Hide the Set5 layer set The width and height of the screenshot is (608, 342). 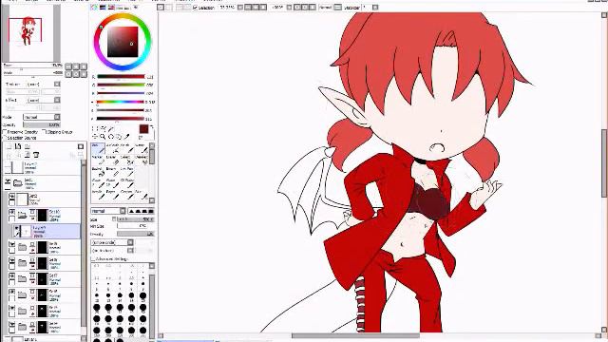(12, 308)
